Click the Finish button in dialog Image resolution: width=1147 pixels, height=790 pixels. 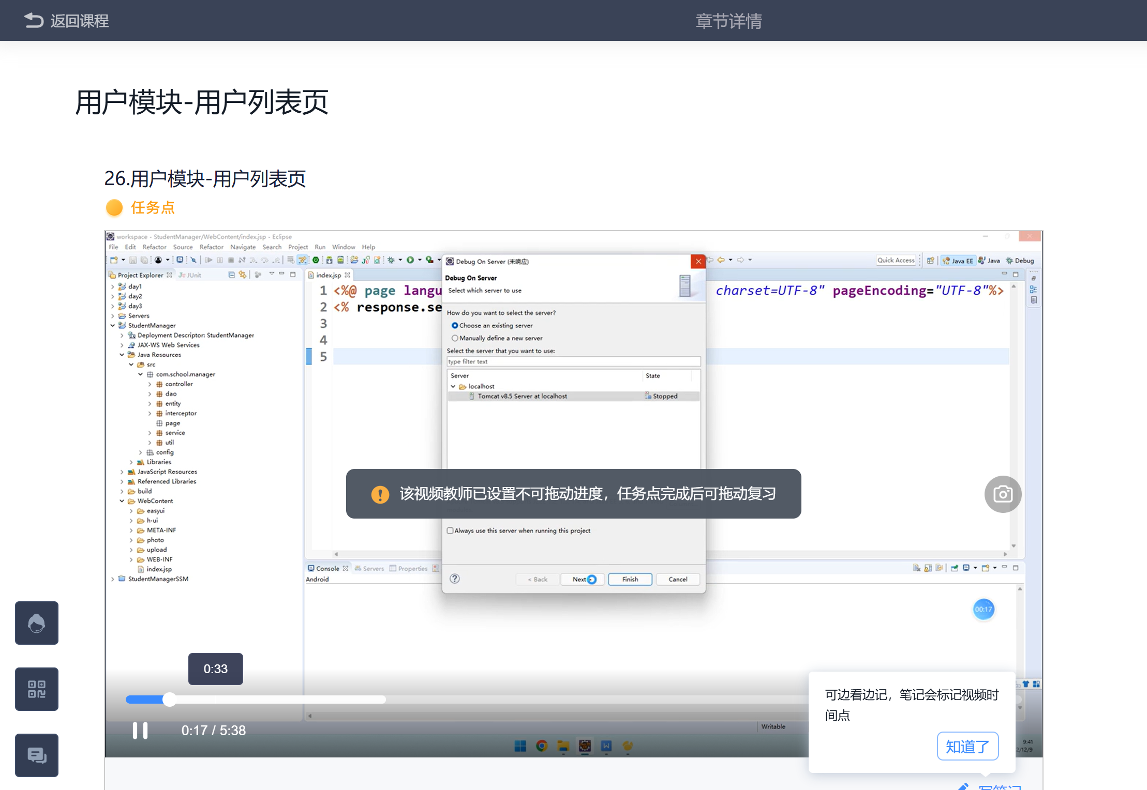630,580
